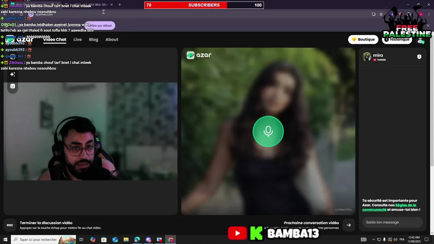Open File Explorer from the taskbar
Screen dimensions: 434x244
coord(126,240)
